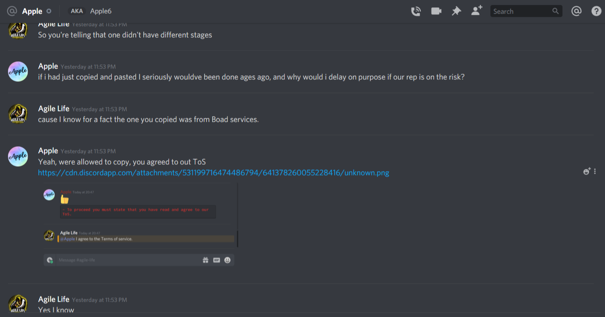Start a video call
Viewport: 605px width, 317px height.
coord(436,11)
